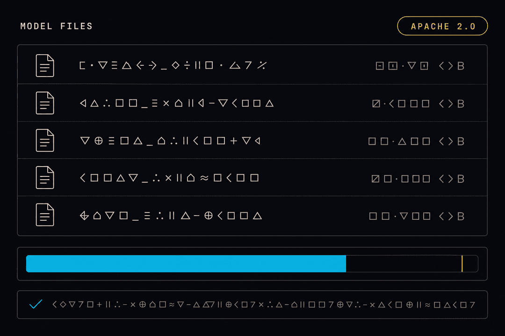Click the document icon in the last file row

tap(45, 215)
